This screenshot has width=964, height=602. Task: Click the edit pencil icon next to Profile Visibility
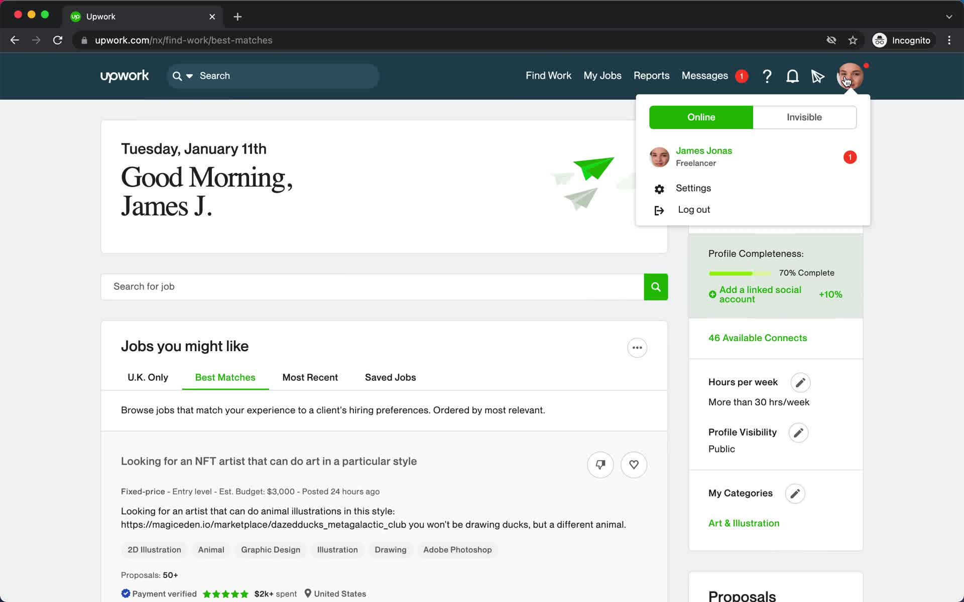798,433
